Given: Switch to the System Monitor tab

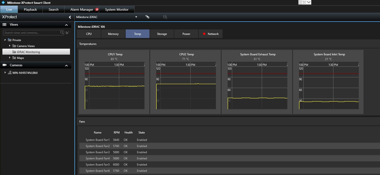Looking at the screenshot, I should pyautogui.click(x=117, y=9).
